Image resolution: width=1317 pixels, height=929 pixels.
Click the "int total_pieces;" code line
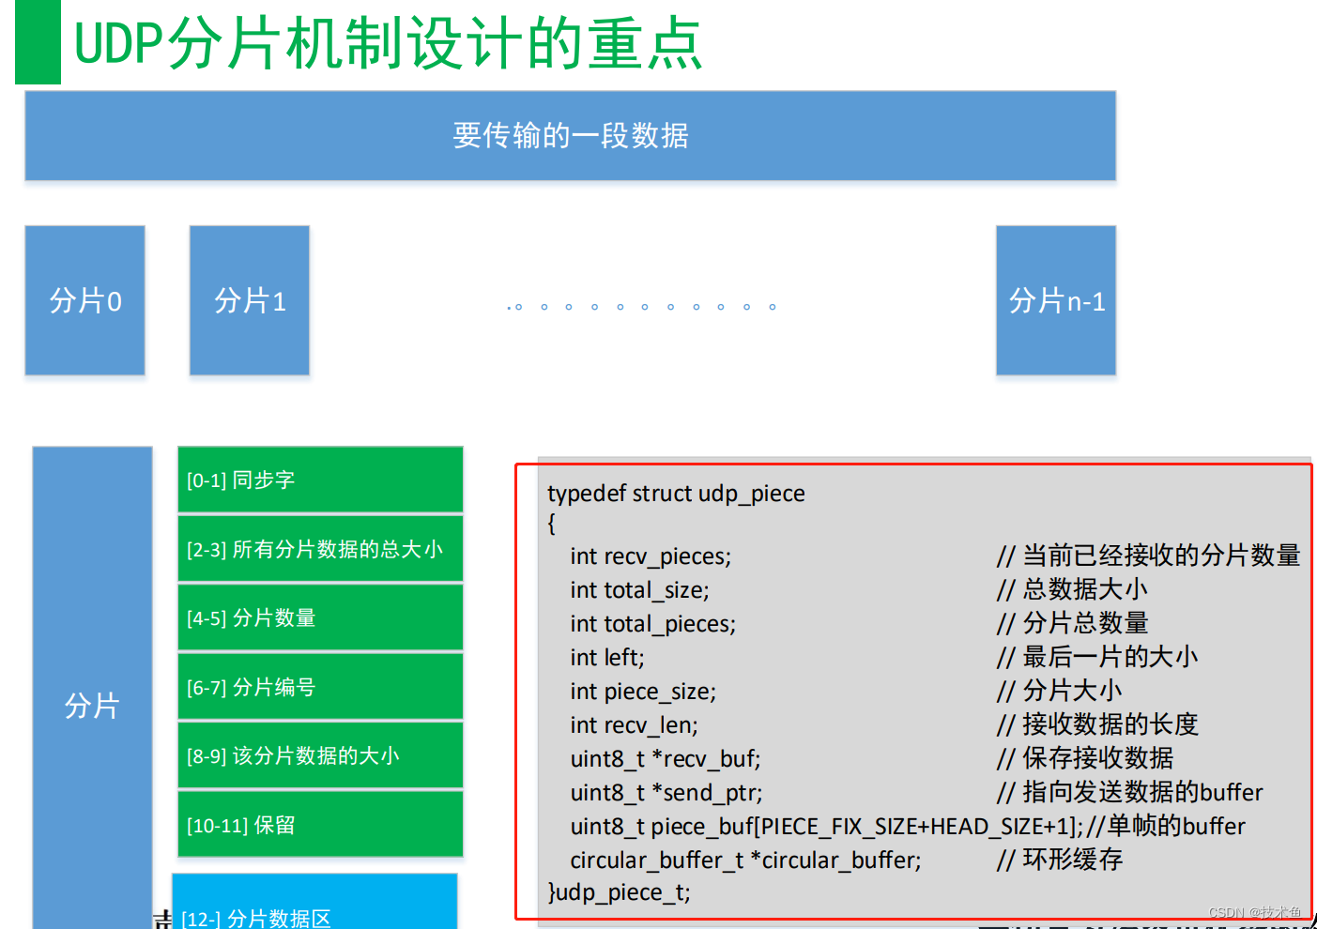coord(652,624)
